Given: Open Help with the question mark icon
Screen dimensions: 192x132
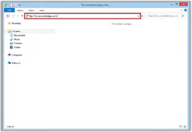Looking at the screenshot, I should (185, 10).
